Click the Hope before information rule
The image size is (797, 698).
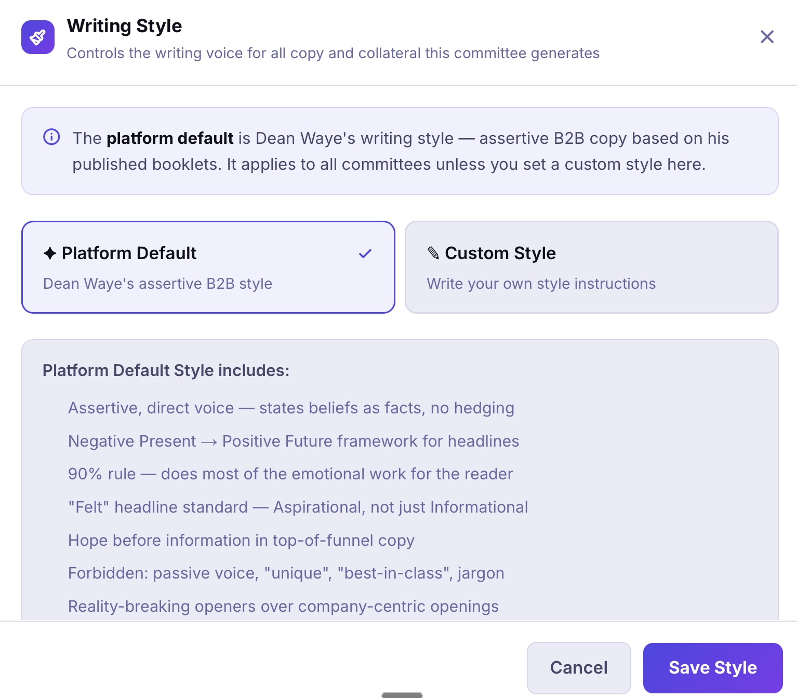pos(241,540)
